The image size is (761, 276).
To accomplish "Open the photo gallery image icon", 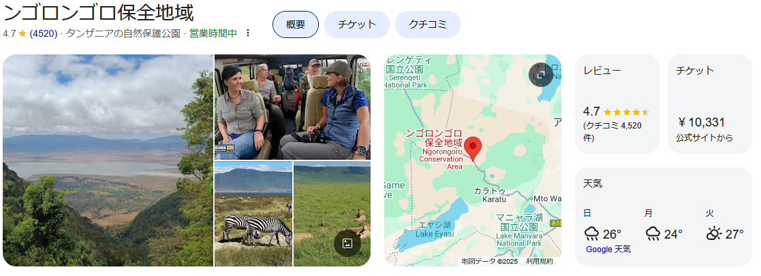I will point(347,243).
